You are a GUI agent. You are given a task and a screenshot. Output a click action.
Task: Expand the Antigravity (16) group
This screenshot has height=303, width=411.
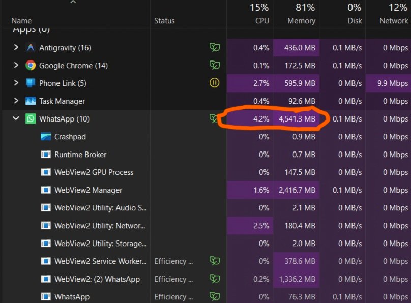pos(16,47)
